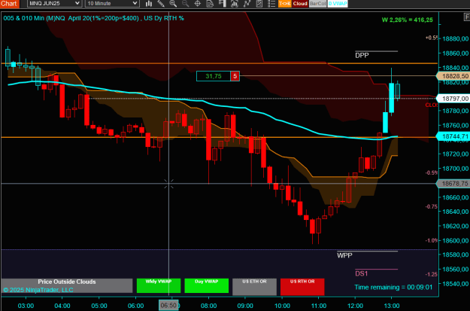Toggle the D VWAP button
This screenshot has height=311, width=470.
338,4
